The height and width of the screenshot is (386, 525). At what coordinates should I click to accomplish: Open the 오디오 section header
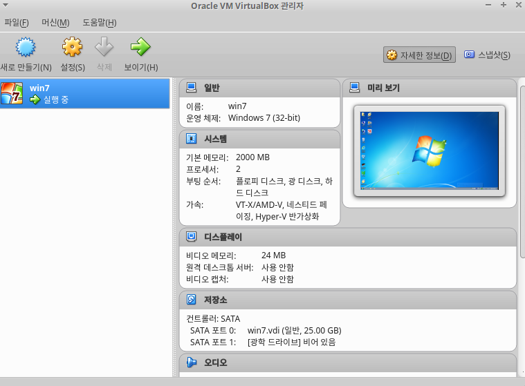coord(348,363)
